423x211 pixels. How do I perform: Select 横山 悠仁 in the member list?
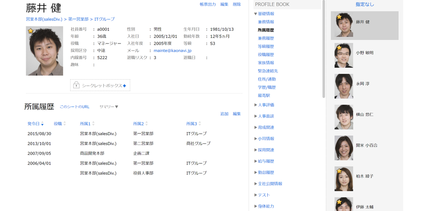pos(365,117)
